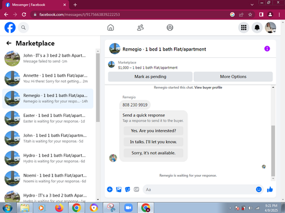
Task: Choose a GIF from the composer
Action: (136, 189)
